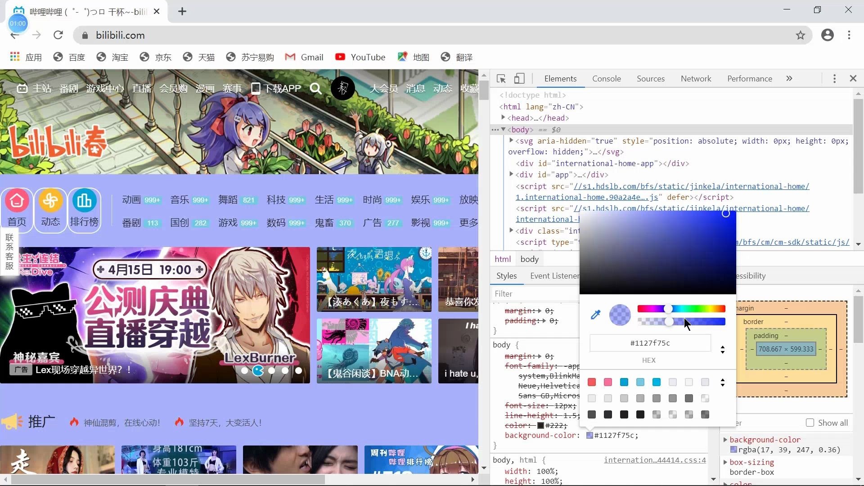
Task: Click the hue slider handle
Action: (668, 309)
